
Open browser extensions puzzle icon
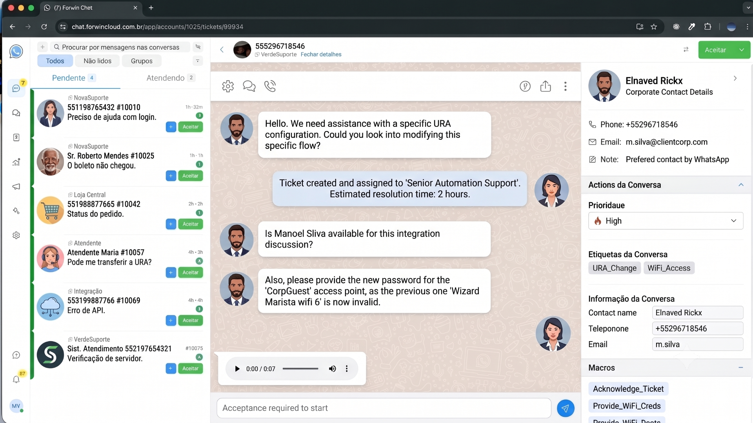point(708,27)
